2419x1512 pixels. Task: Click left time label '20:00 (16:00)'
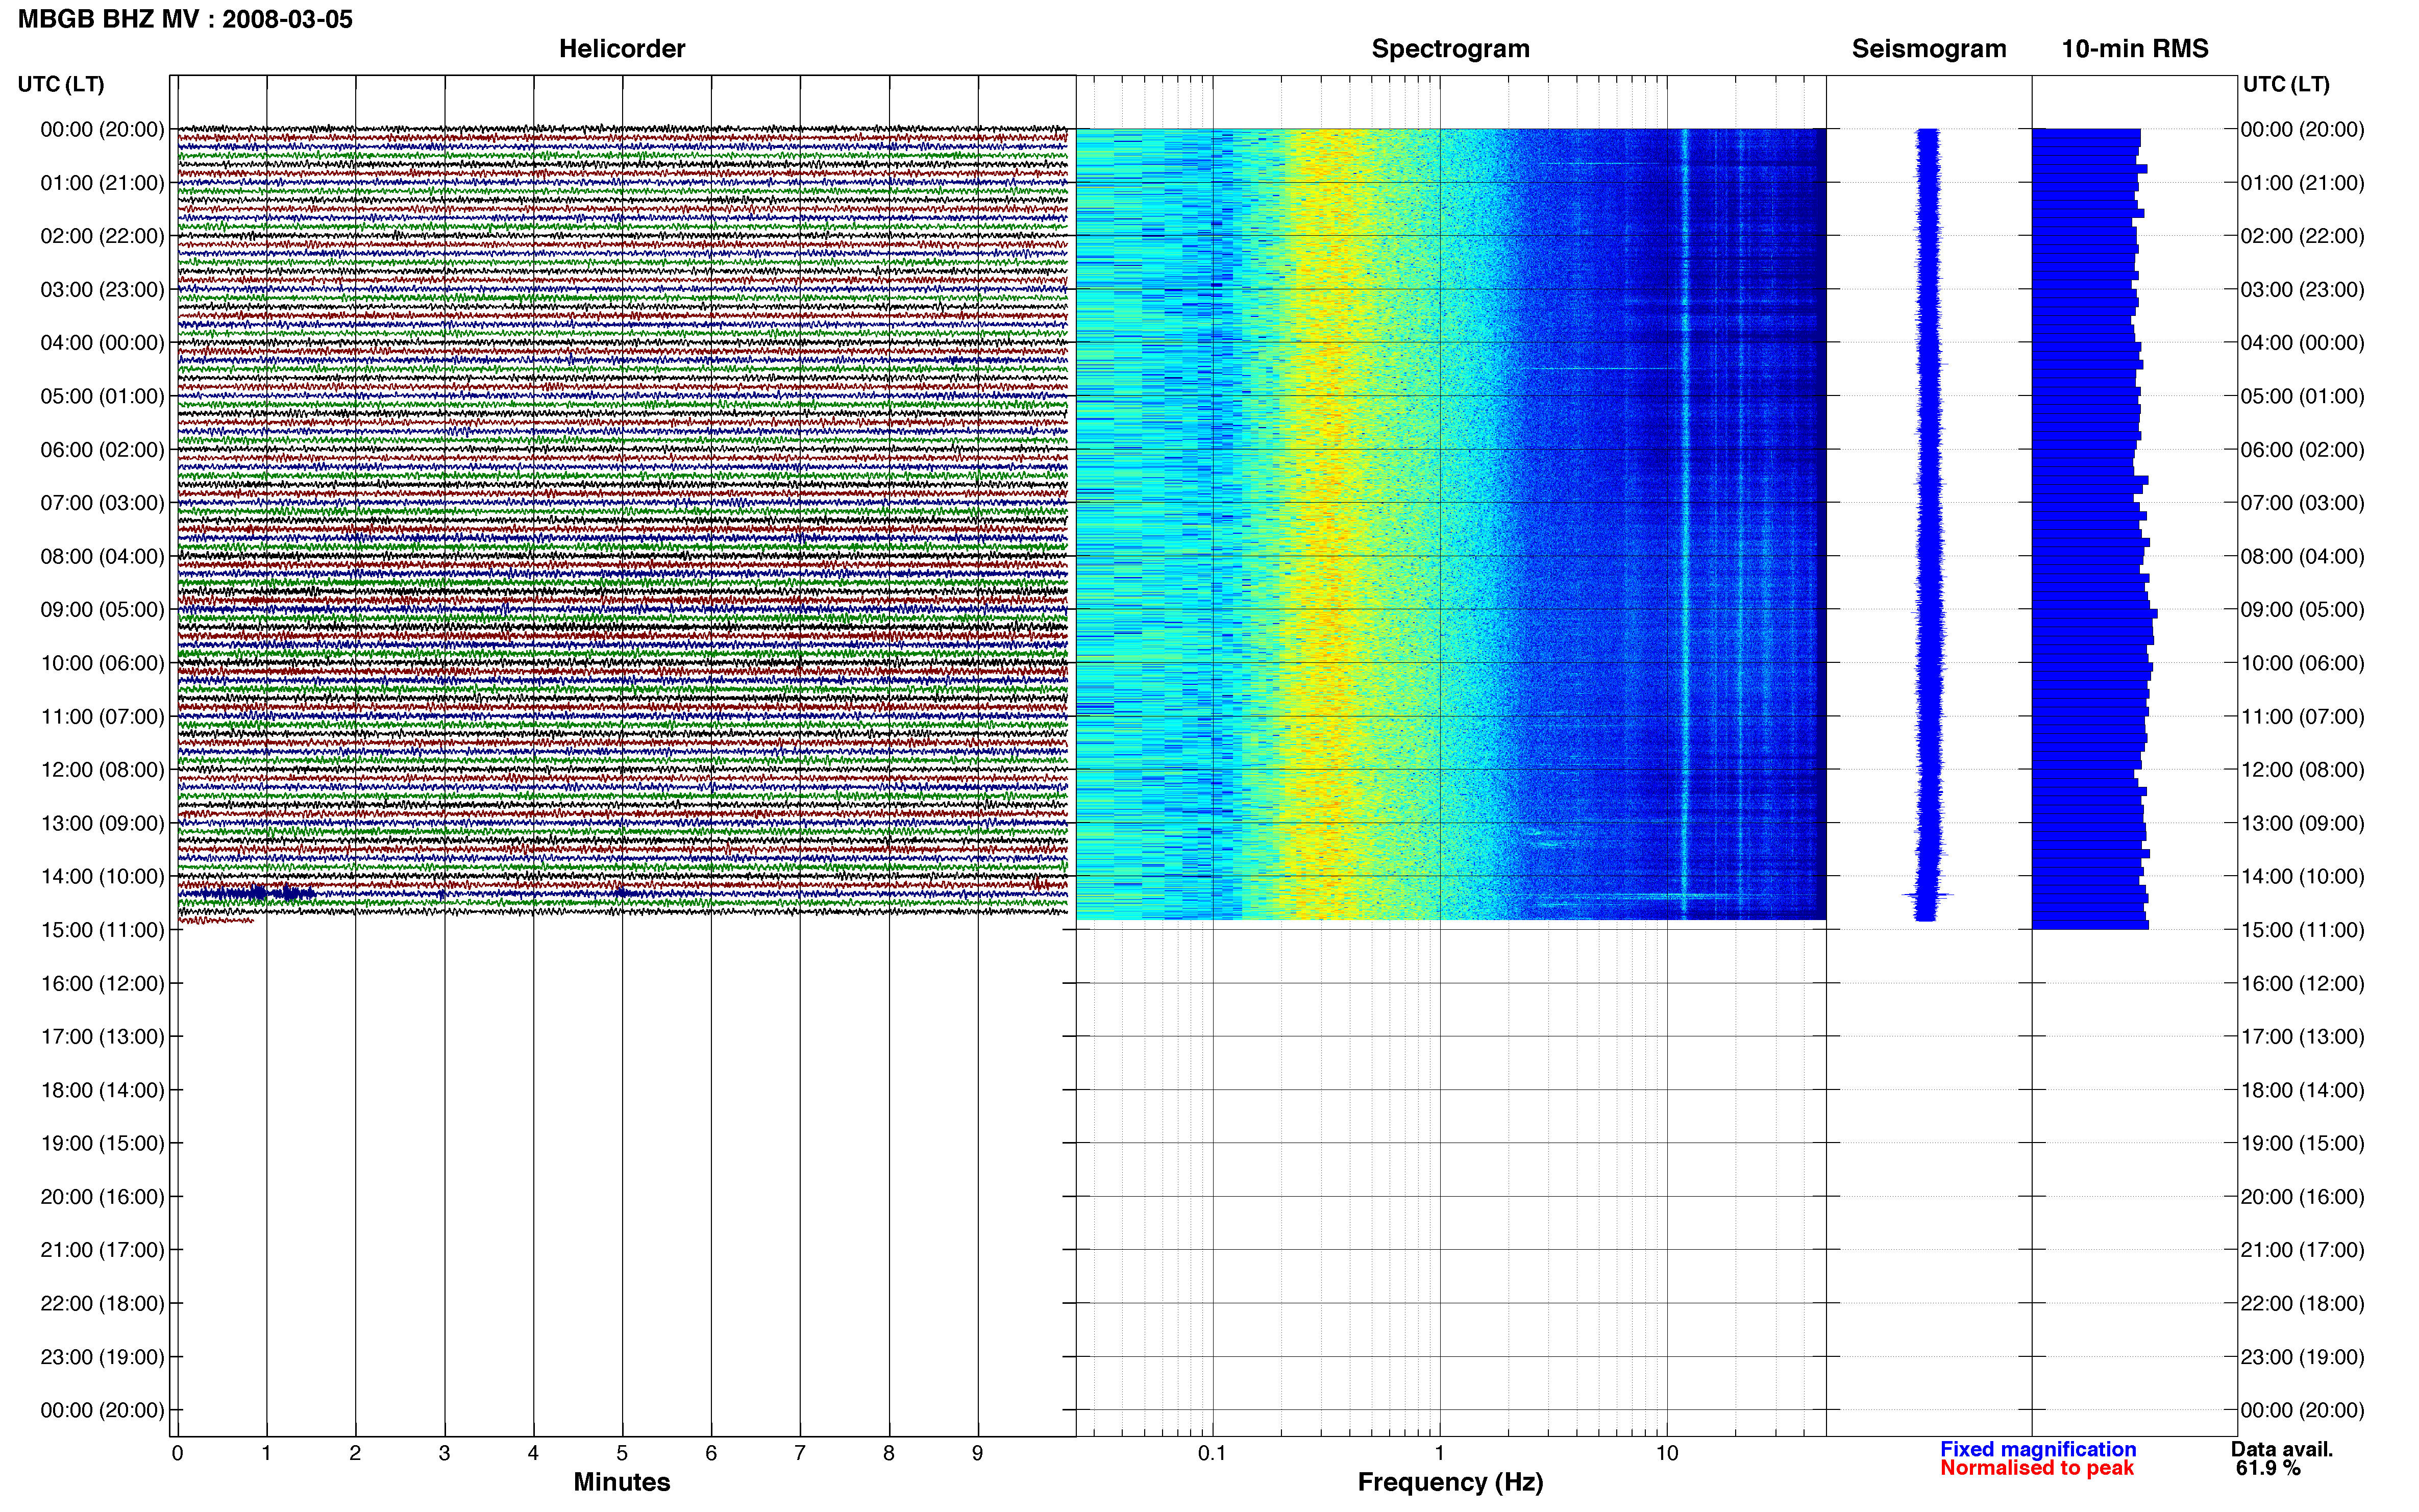point(102,1197)
